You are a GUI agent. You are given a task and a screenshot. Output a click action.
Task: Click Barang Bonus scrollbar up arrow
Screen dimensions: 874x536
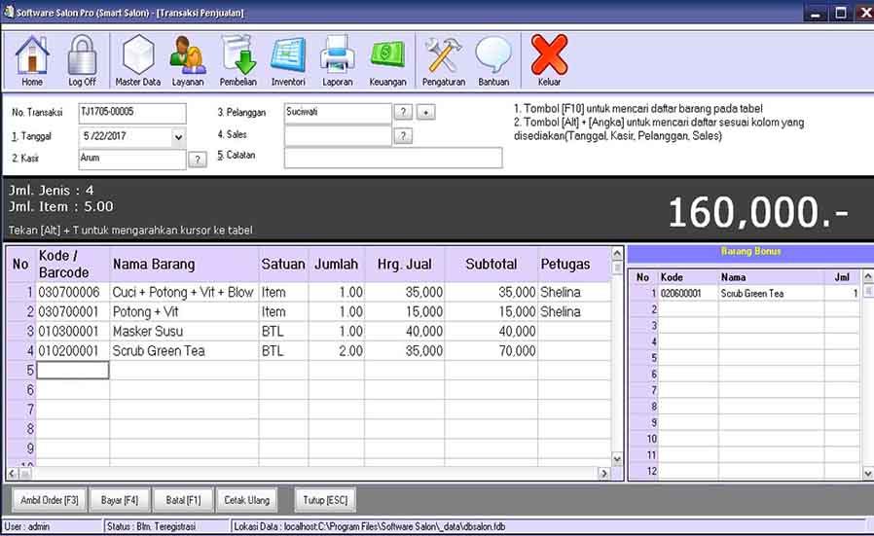click(x=868, y=276)
